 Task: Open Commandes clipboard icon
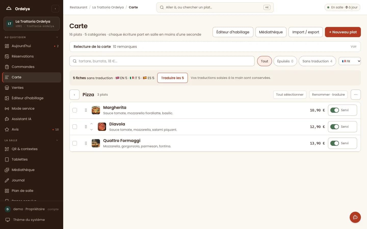[7, 67]
